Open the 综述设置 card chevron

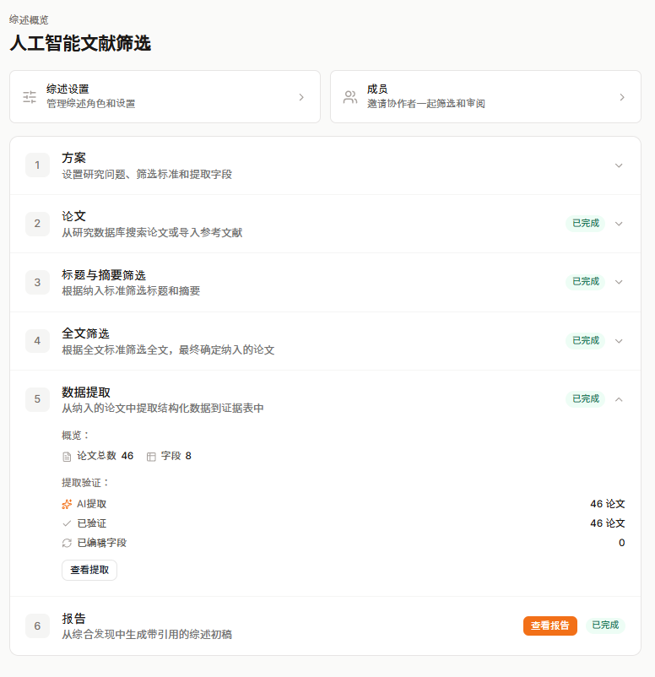[301, 97]
